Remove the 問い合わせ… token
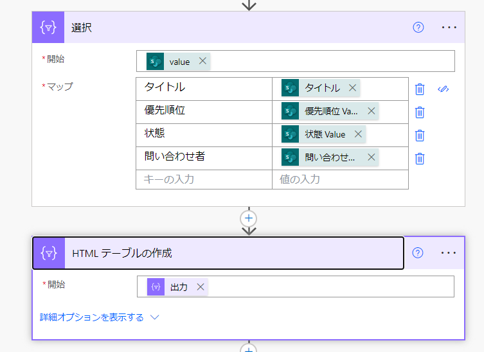 (x=372, y=157)
